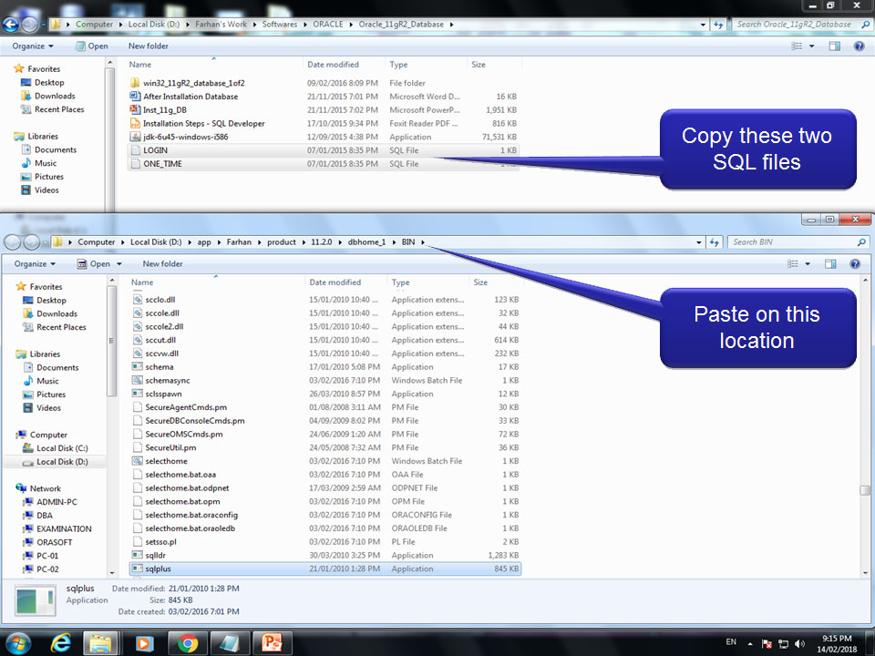Click Open in Oracle_11gR2_Database window toolbar
875x656 pixels.
click(91, 46)
